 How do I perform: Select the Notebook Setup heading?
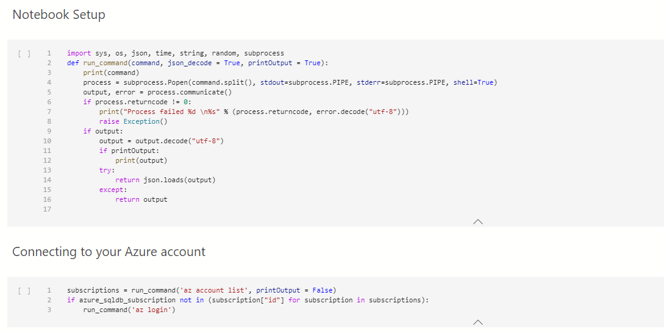point(59,15)
